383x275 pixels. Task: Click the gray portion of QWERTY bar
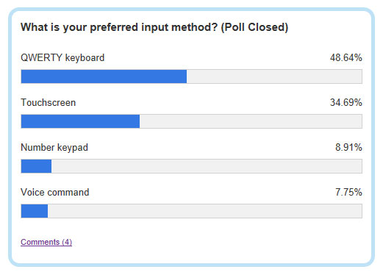click(274, 76)
